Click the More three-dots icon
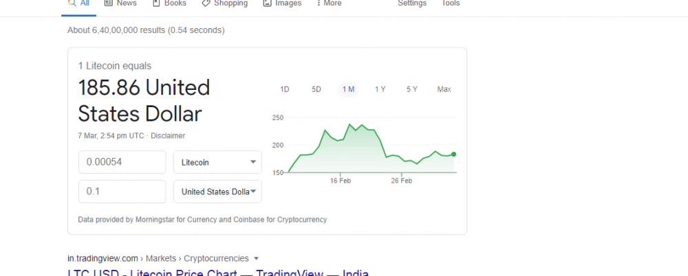688x276 pixels. point(318,3)
